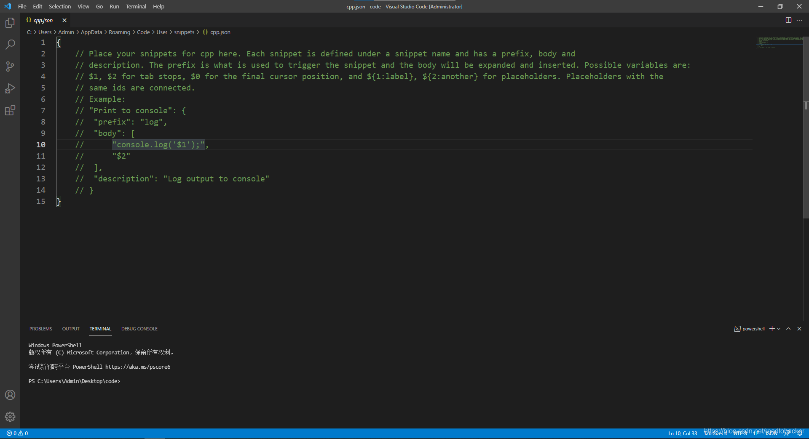Click Ln 10, Col 33 in status bar
This screenshot has height=439, width=809.
(x=683, y=433)
